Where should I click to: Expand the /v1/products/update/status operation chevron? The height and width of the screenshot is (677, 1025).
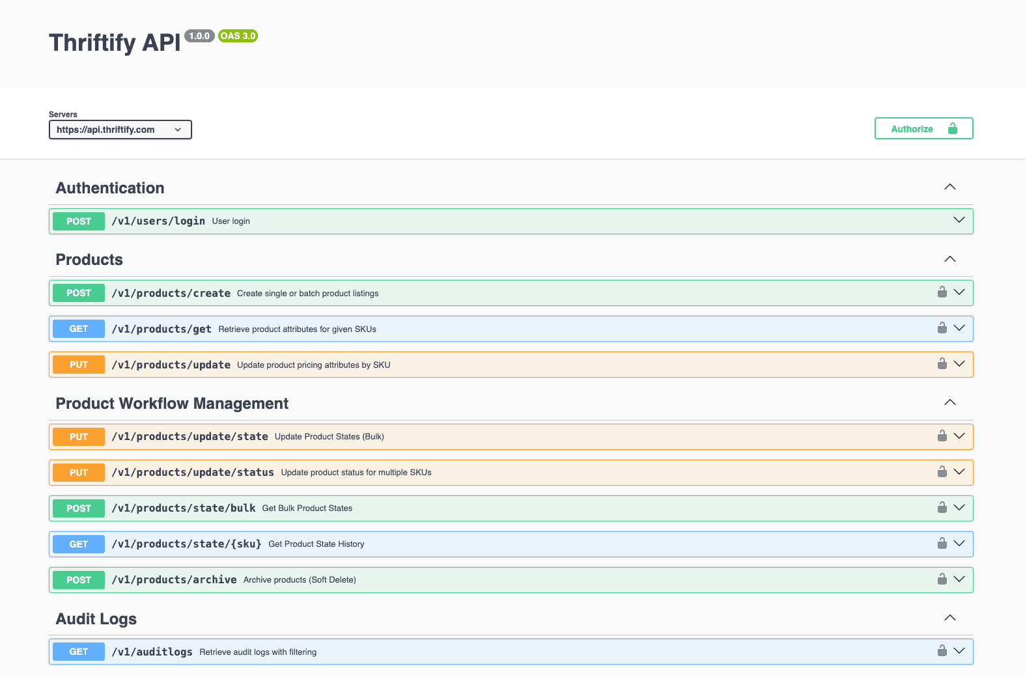(959, 472)
